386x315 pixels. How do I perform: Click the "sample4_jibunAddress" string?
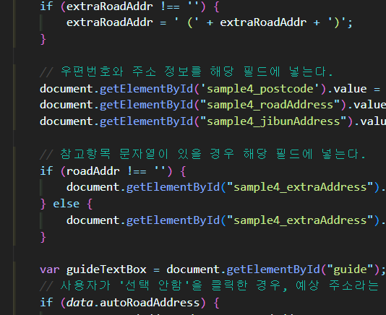[273, 121]
